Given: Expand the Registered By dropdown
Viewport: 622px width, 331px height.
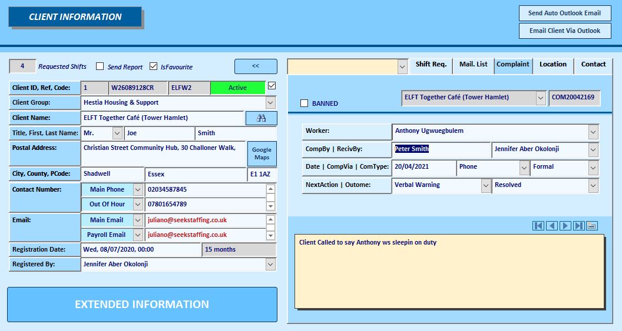Looking at the screenshot, I should point(270,264).
